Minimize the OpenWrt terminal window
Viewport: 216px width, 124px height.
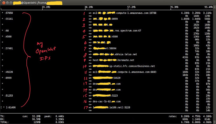click(x=7, y=3)
